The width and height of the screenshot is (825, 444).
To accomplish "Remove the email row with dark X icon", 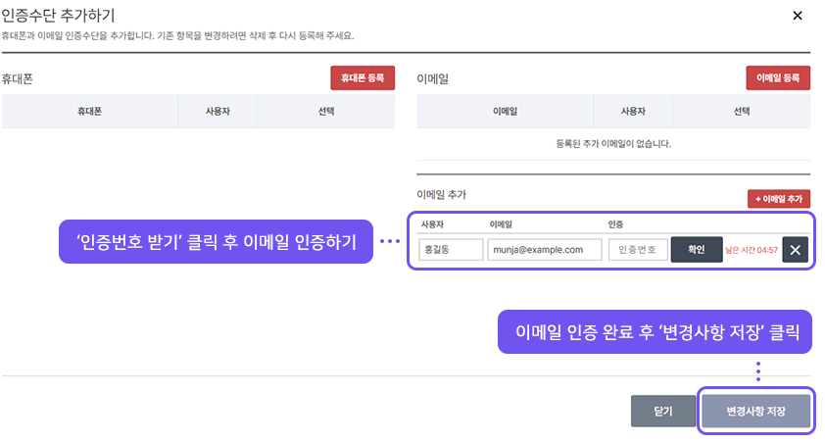I will [795, 250].
